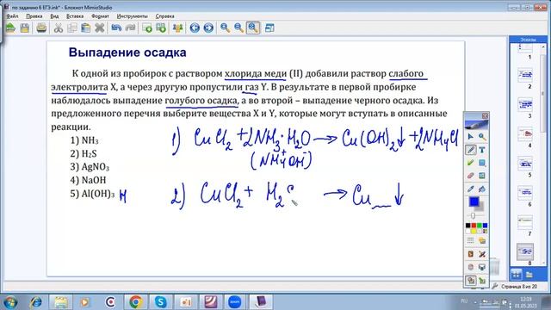Open page thumbnail 4
This screenshot has height=310, width=551.
pos(525,134)
